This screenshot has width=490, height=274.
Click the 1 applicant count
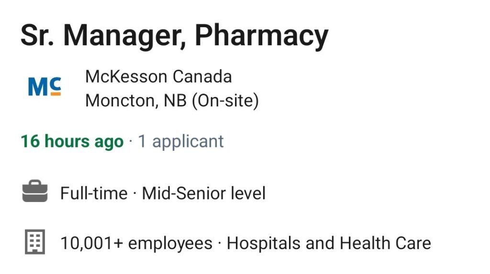[180, 141]
